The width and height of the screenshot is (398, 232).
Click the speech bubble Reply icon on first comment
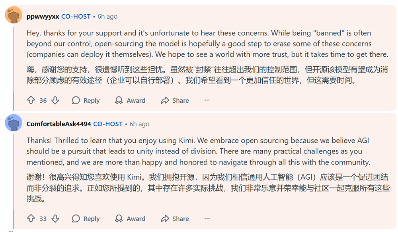click(x=76, y=100)
